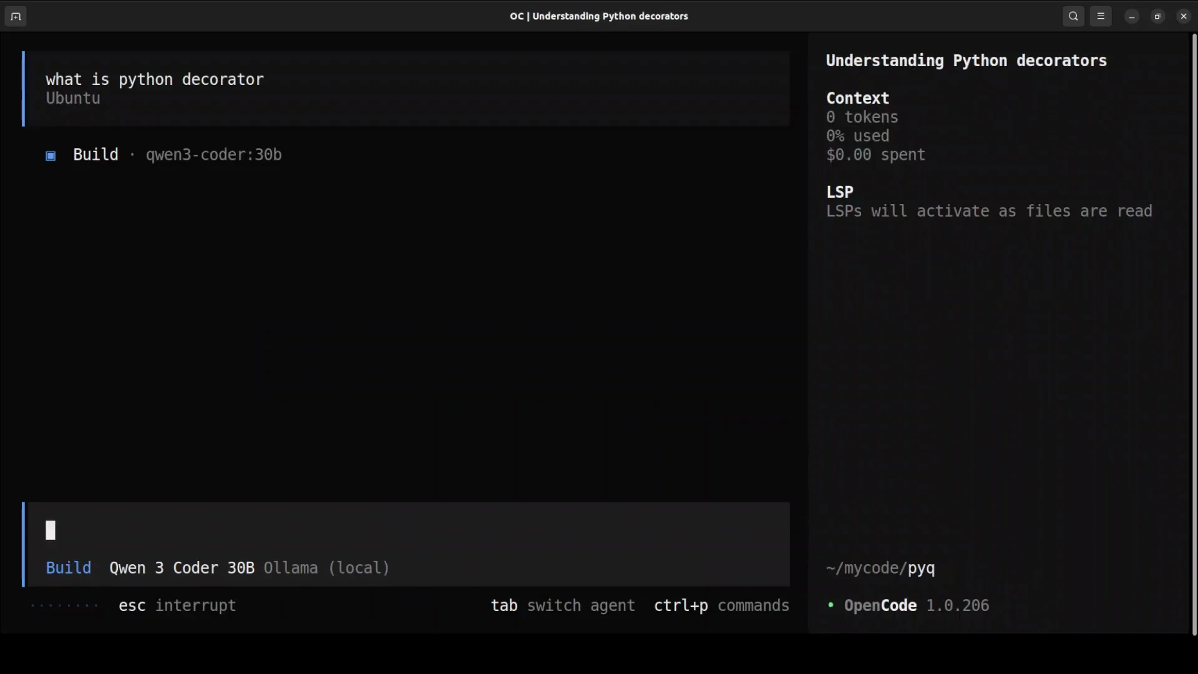Click the 'what is python decorator' message
This screenshot has height=674, width=1198.
click(155, 80)
